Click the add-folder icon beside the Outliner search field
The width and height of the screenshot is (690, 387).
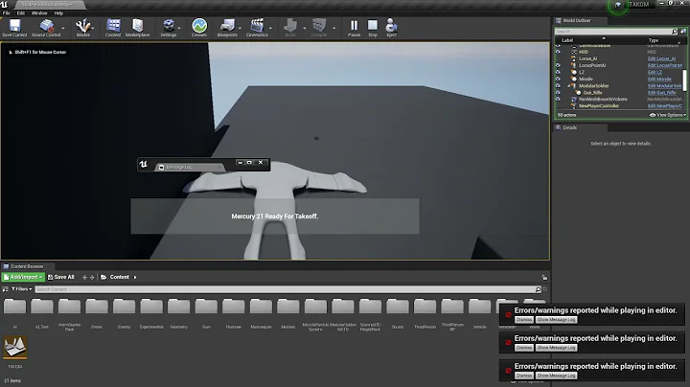click(x=683, y=32)
